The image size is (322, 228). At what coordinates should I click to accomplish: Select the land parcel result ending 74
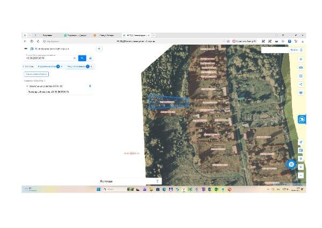48,92
